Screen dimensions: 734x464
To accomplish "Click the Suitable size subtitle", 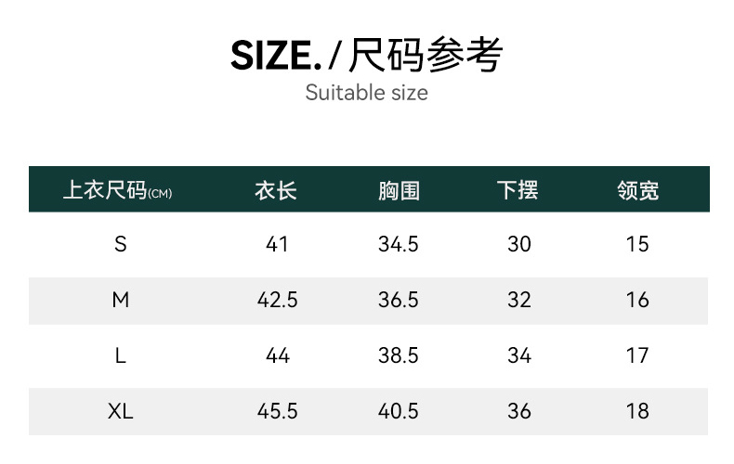I will 366,93.
